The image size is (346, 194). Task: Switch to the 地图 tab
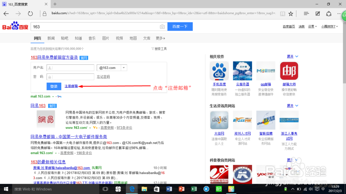click(133, 38)
